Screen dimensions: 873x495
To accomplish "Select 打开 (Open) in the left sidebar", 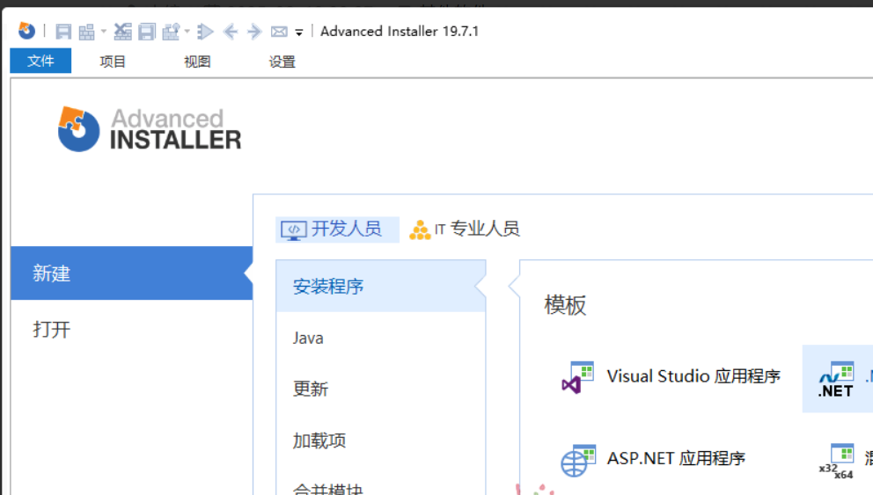I will 51,330.
